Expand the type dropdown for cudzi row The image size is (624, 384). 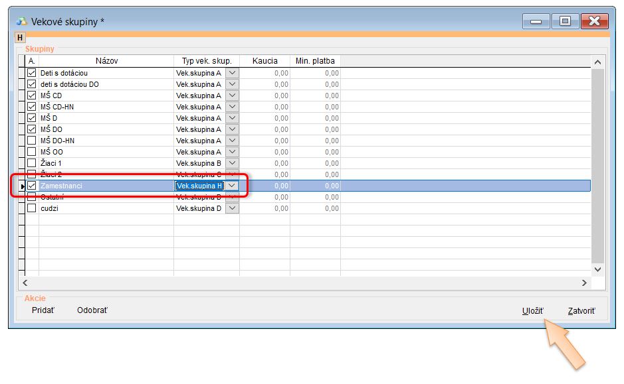click(x=232, y=208)
